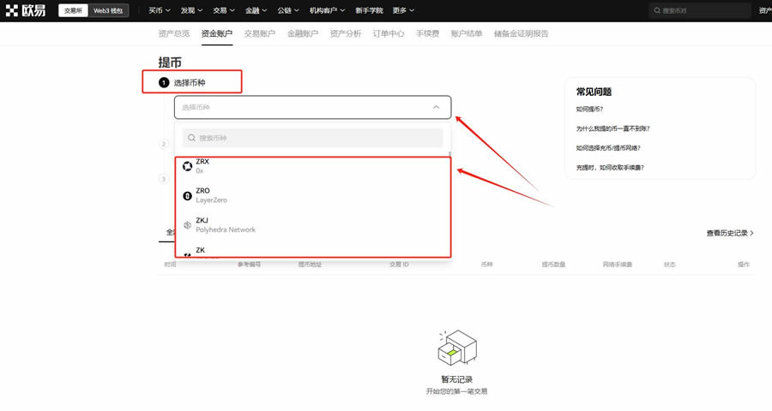Select the ZRO LayerZero coin icon
This screenshot has height=411, width=772.
point(187,196)
